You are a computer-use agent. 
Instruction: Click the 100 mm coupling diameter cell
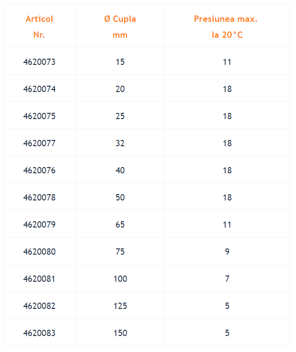coord(120,279)
